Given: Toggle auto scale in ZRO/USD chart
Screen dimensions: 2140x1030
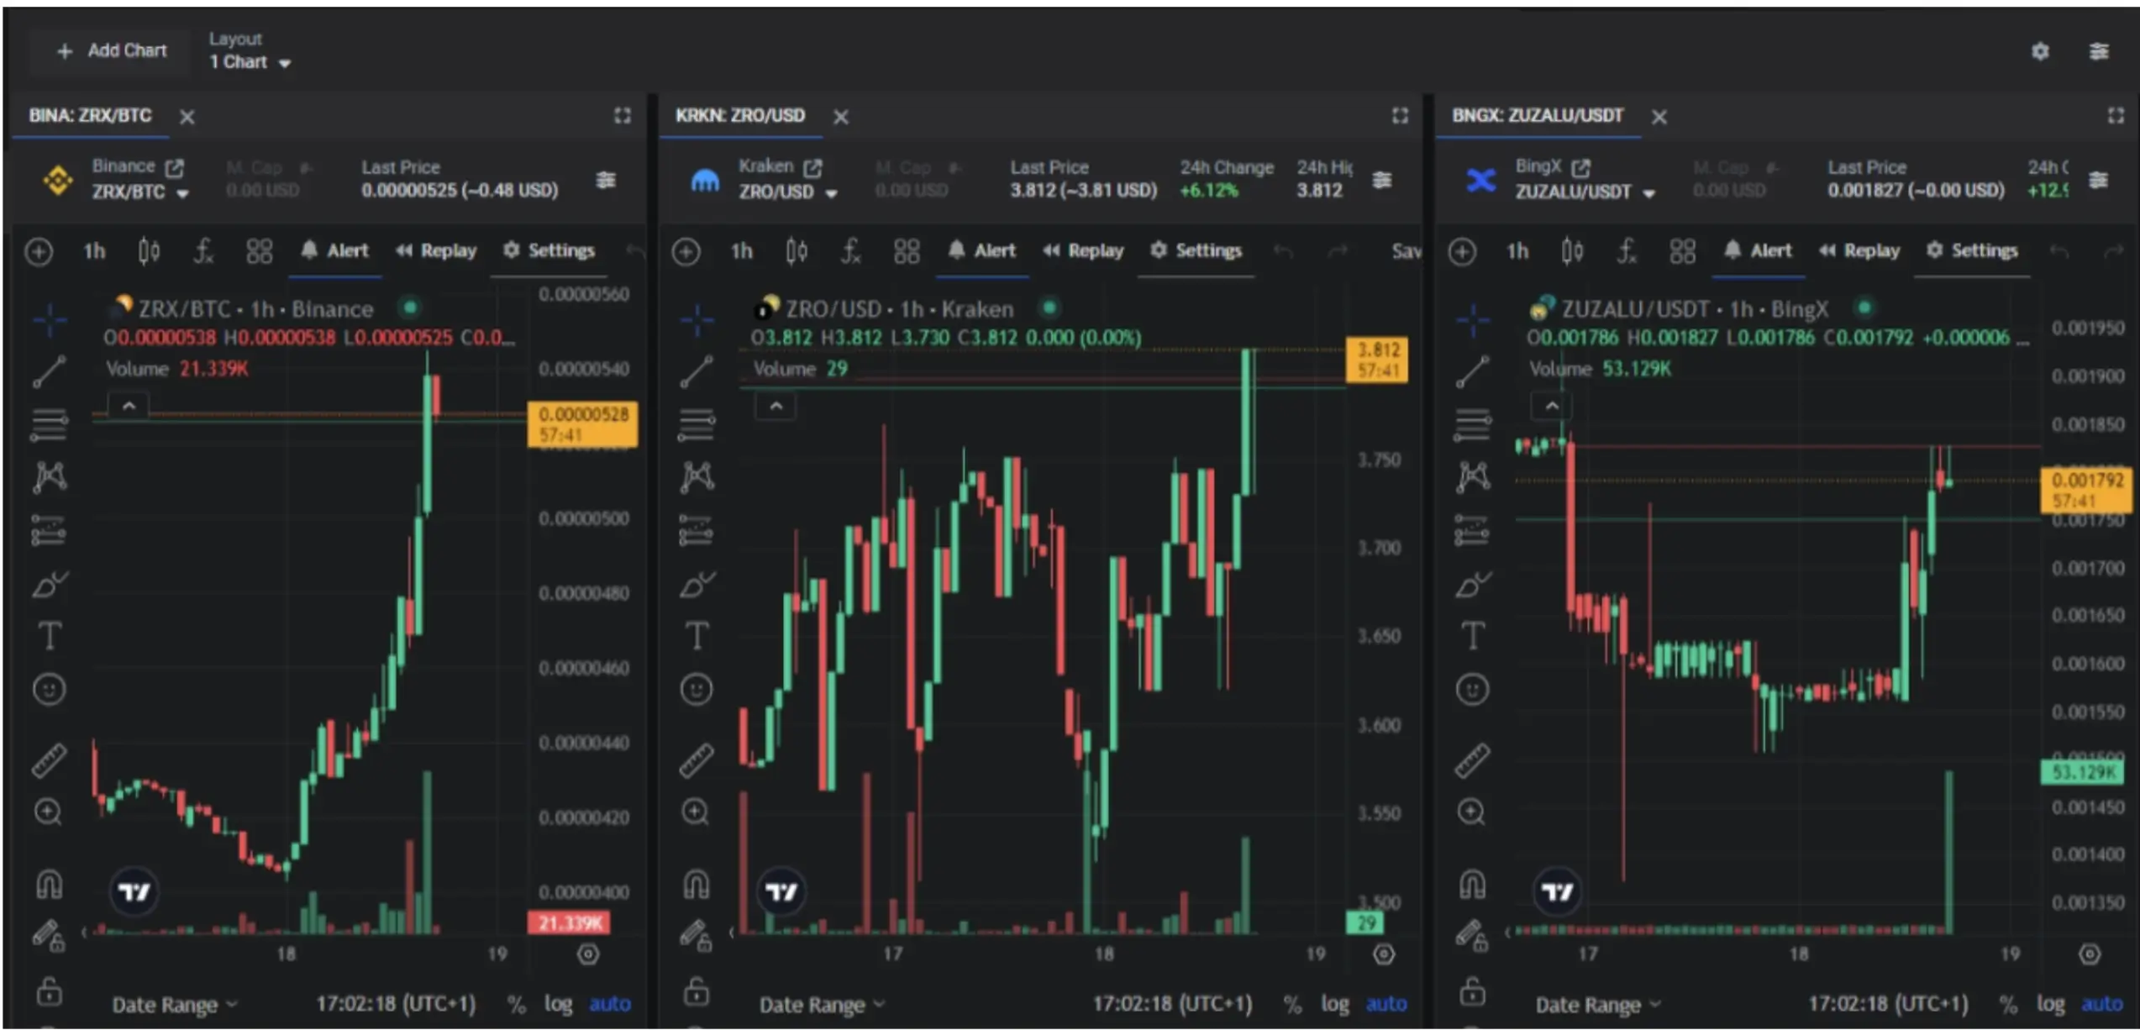Looking at the screenshot, I should [x=1386, y=1004].
